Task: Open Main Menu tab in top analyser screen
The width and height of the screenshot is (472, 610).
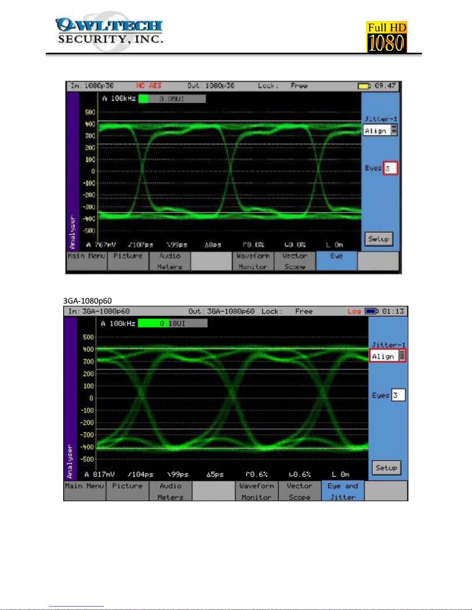Action: [x=87, y=261]
